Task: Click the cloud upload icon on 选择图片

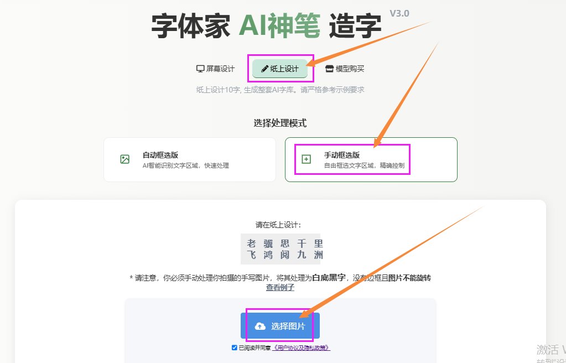Action: [260, 326]
